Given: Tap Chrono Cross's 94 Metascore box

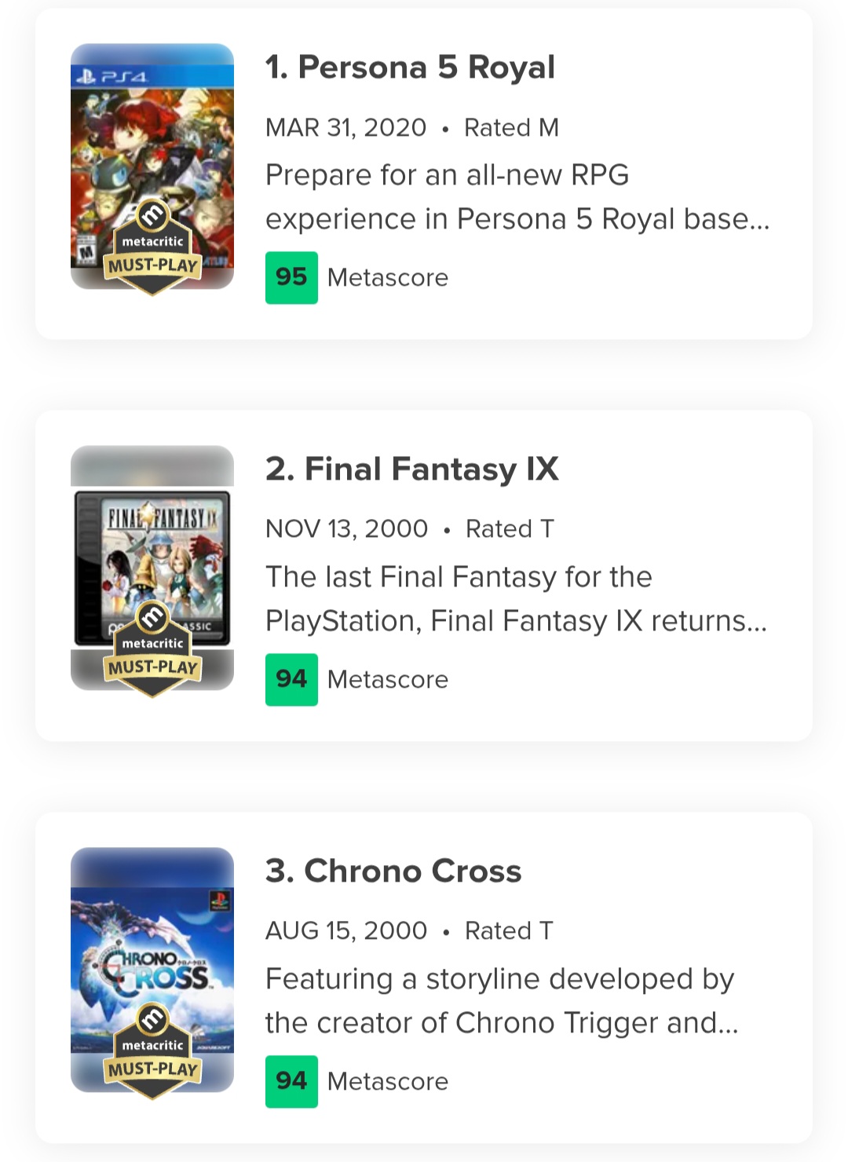Looking at the screenshot, I should 291,1081.
